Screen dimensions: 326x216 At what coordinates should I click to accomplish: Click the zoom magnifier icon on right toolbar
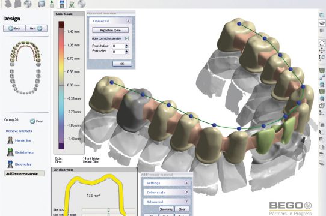pos(322,58)
